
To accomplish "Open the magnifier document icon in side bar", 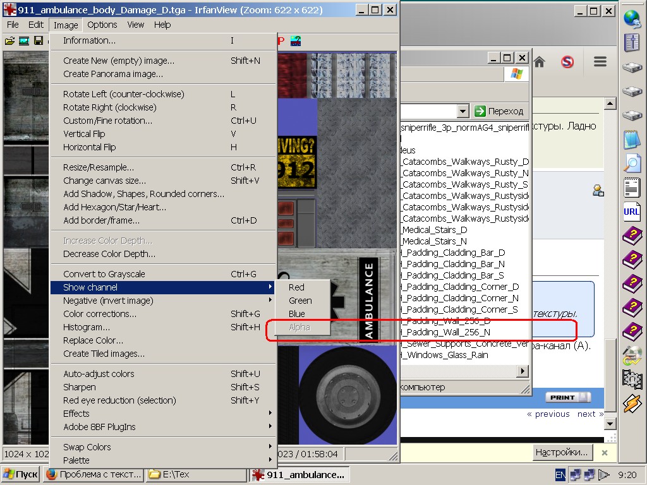I will click(632, 163).
